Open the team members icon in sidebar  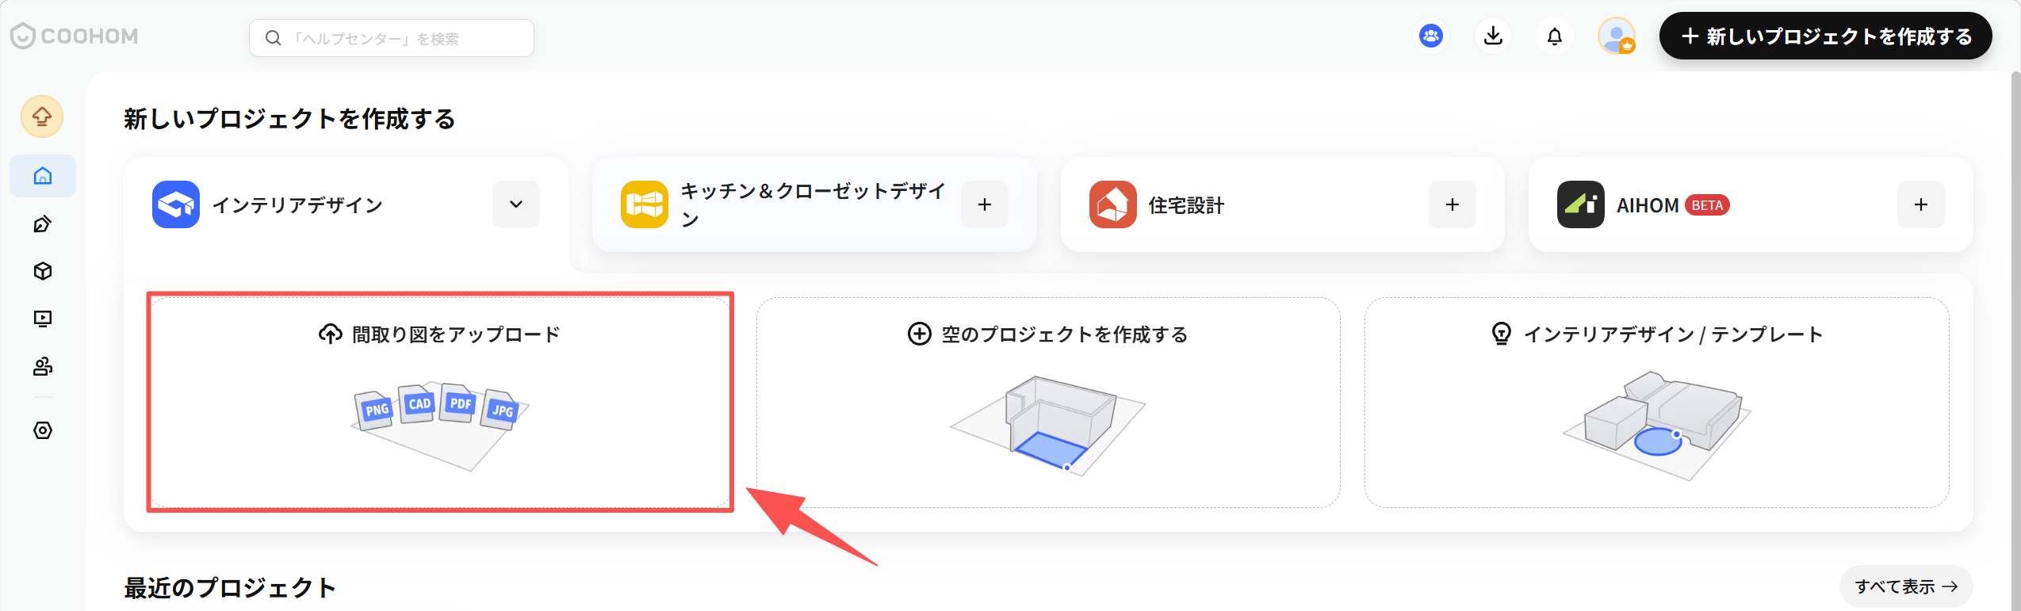(43, 366)
